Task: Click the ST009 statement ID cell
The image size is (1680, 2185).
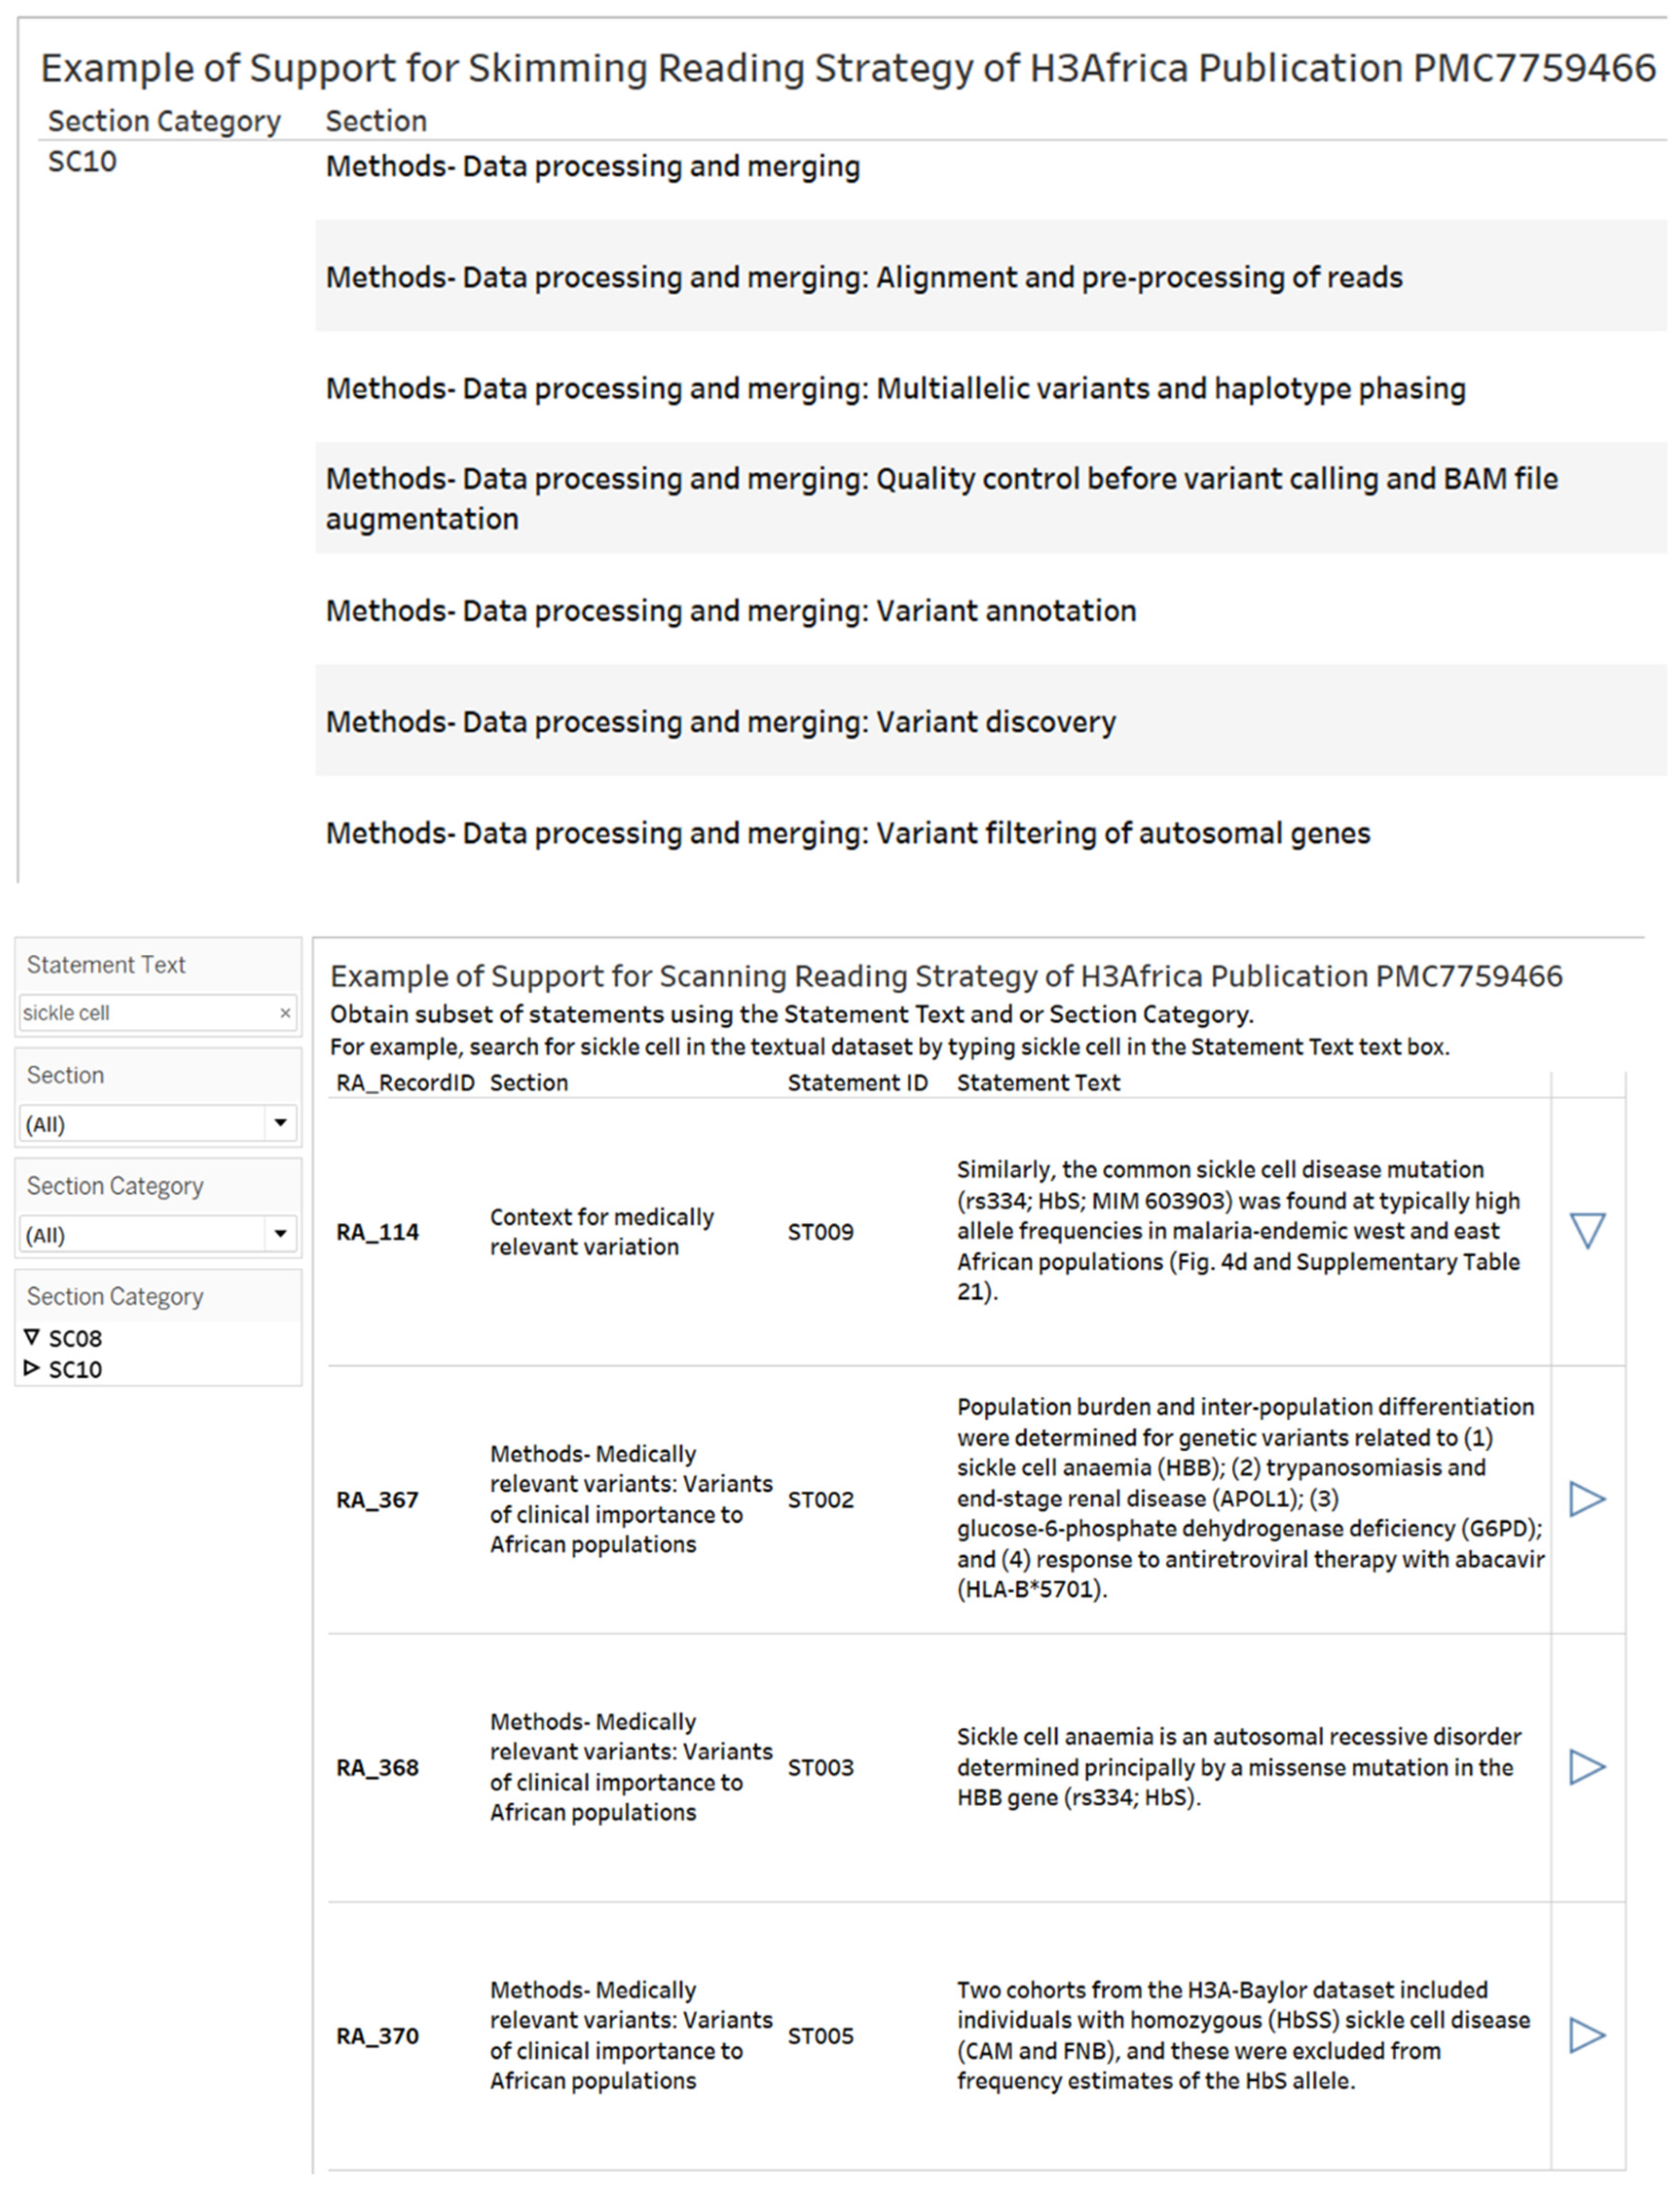Action: click(820, 1232)
